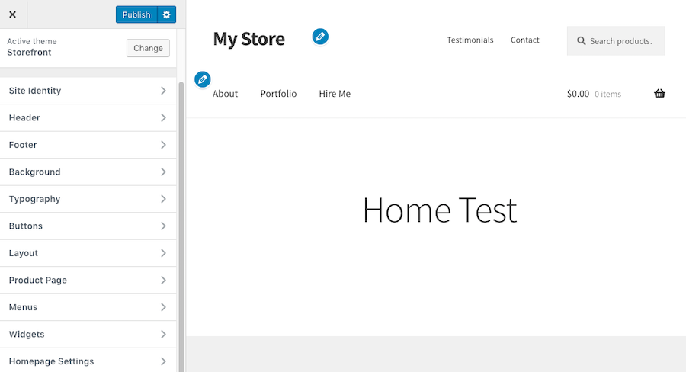Close the Customizer with the X icon
Screen dimensions: 686x372
(x=12, y=14)
